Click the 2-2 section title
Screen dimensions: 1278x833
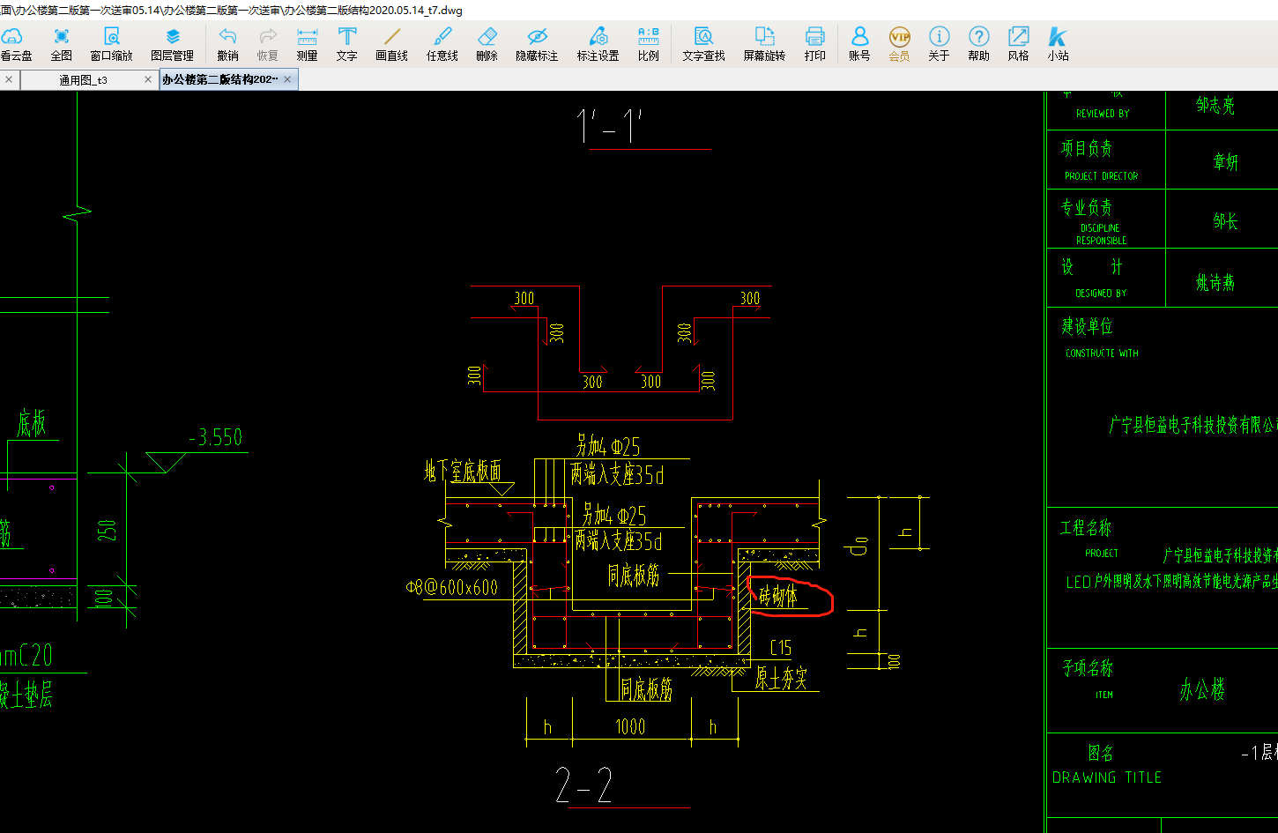[x=583, y=785]
